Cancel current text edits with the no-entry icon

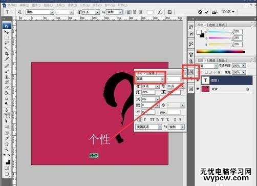point(200,12)
